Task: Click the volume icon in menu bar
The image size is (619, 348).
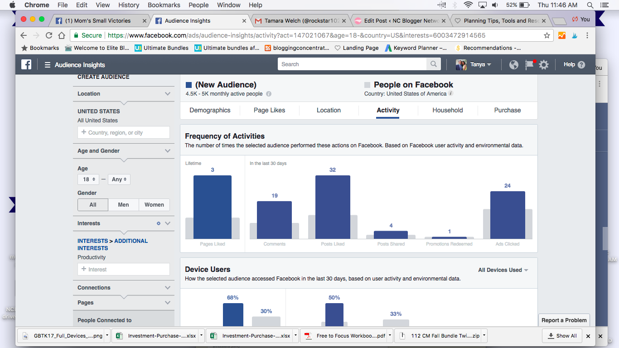Action: coord(495,5)
